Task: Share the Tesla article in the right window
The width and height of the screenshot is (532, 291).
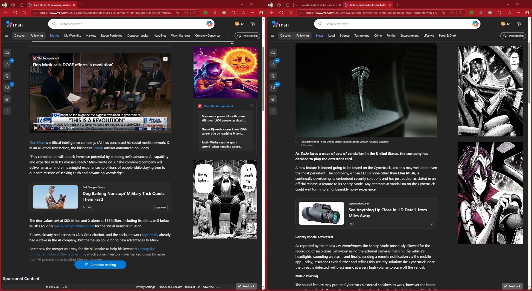Action: (273, 99)
